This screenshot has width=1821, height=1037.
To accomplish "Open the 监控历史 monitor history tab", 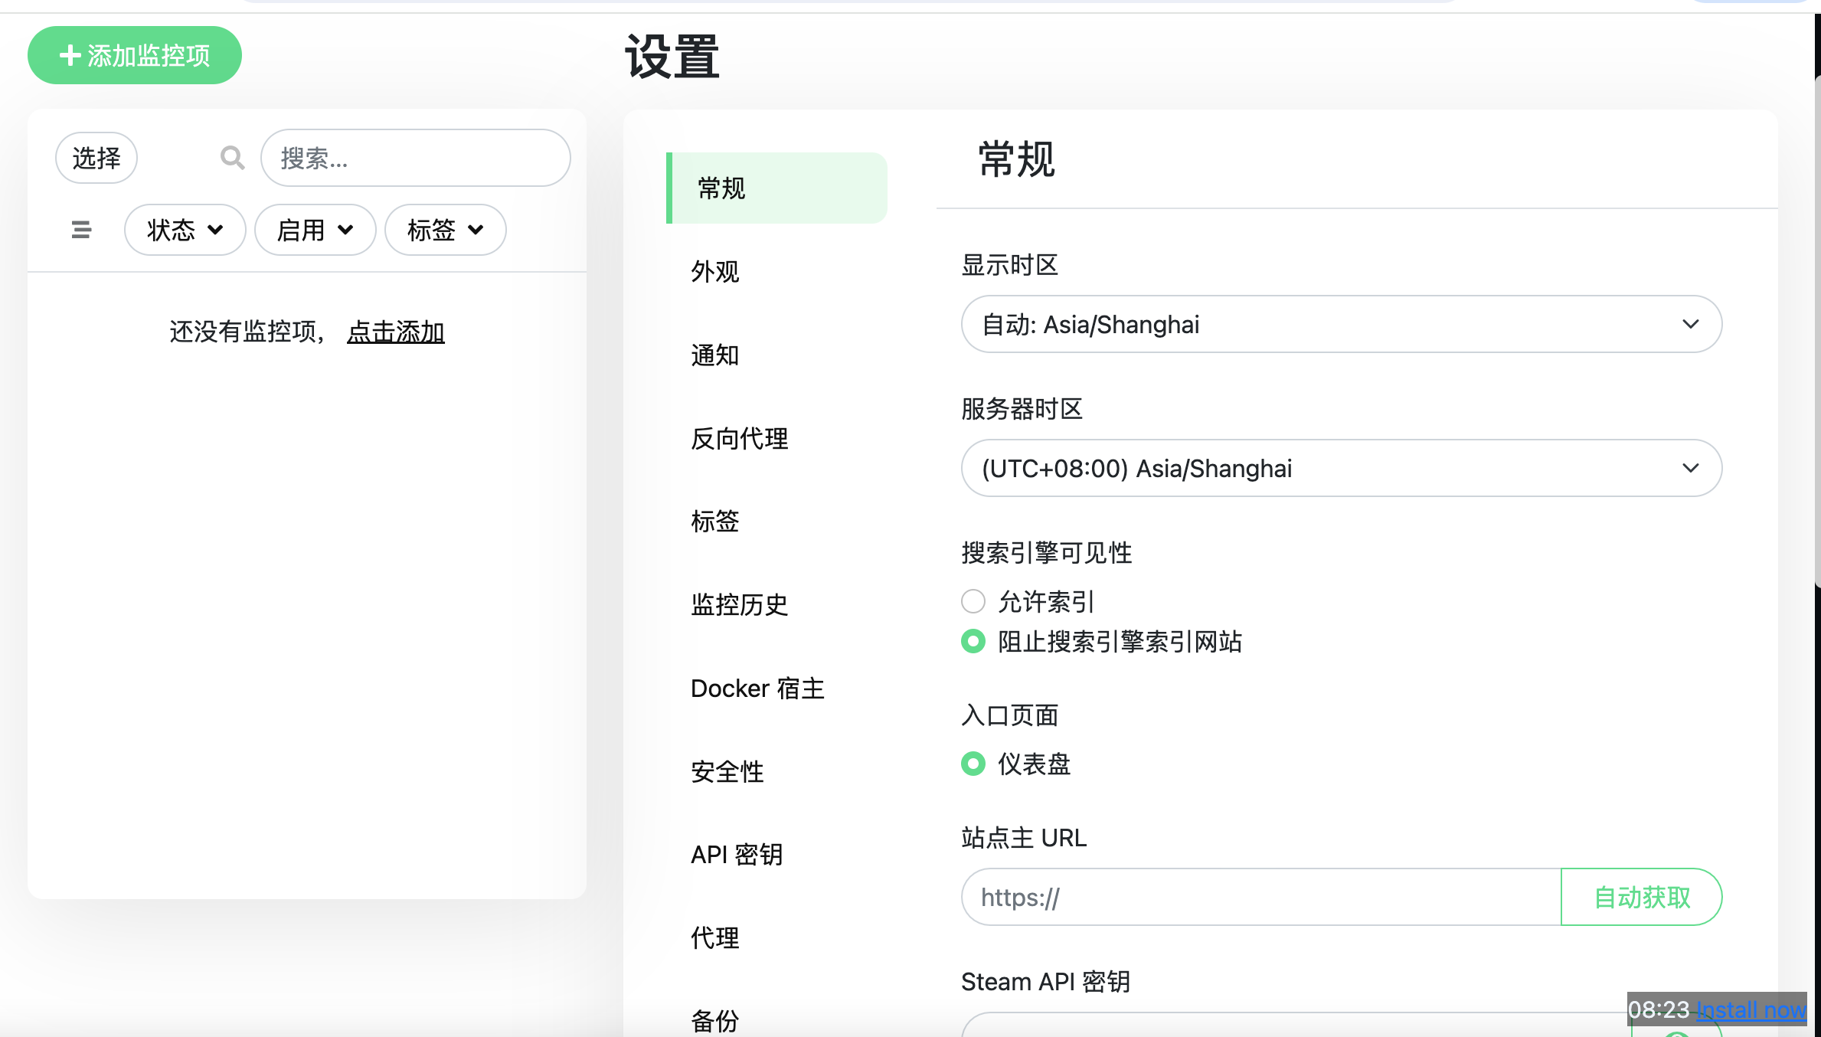I will click(x=740, y=604).
